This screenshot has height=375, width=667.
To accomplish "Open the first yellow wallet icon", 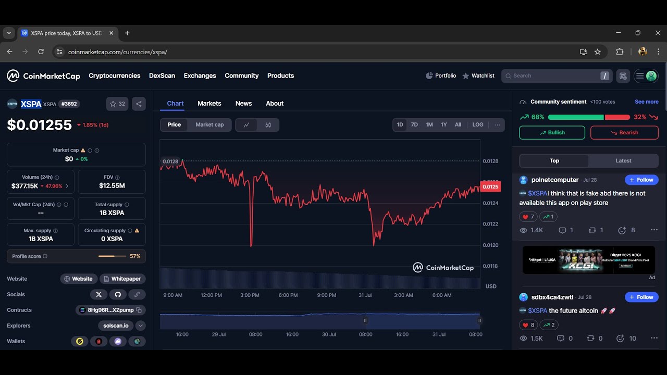I will point(80,341).
